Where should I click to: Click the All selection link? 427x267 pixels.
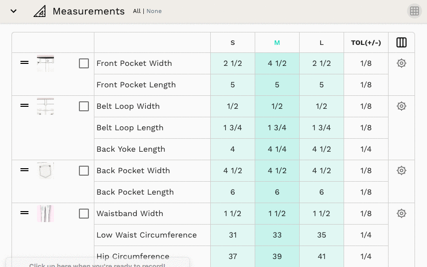(x=137, y=11)
